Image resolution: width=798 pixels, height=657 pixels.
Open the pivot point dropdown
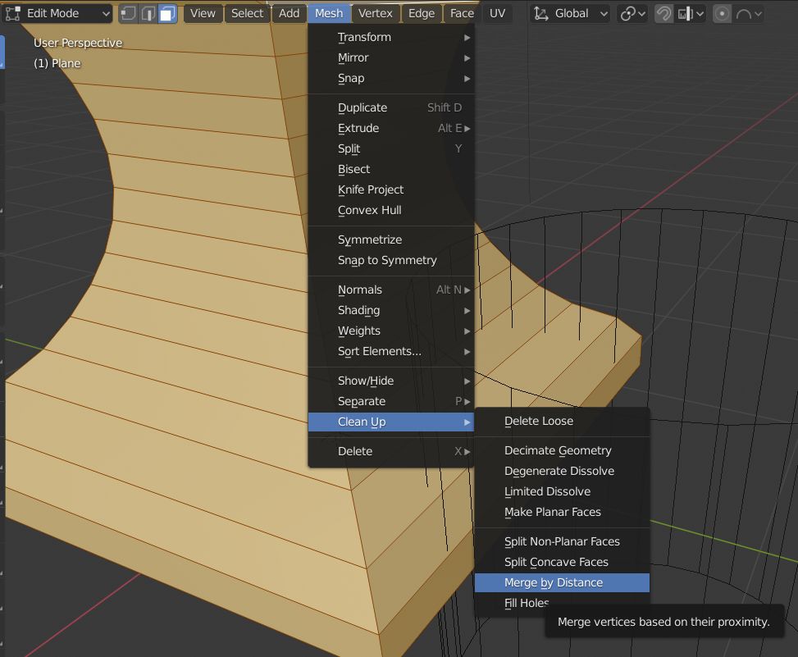[632, 13]
